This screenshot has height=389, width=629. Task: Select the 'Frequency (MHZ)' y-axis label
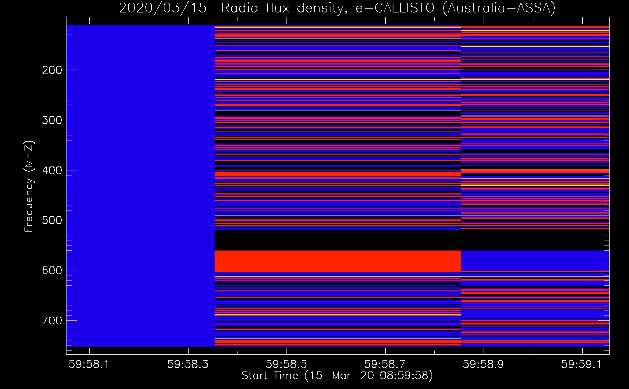[29, 186]
